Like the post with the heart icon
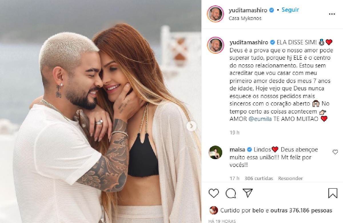This screenshot has height=223, width=343. tap(214, 193)
